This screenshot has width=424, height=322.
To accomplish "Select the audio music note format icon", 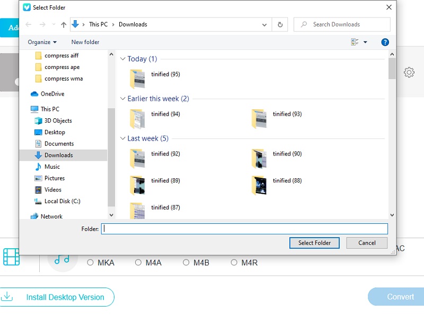I will [x=63, y=260].
